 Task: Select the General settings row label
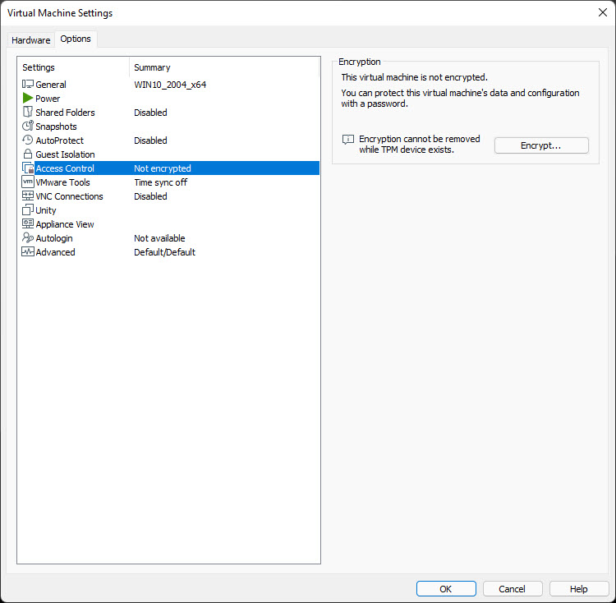click(51, 85)
